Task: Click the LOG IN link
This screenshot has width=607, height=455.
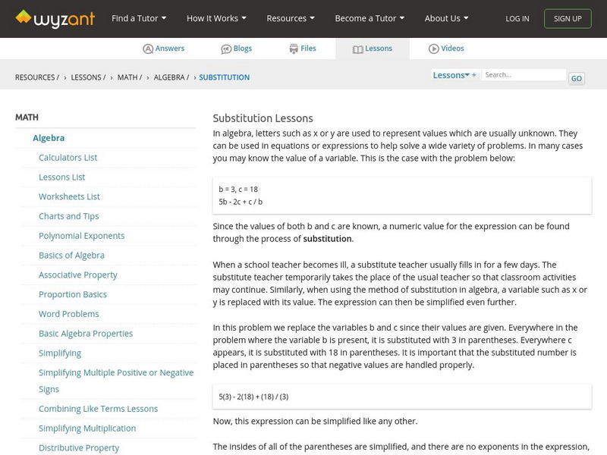Action: tap(517, 18)
